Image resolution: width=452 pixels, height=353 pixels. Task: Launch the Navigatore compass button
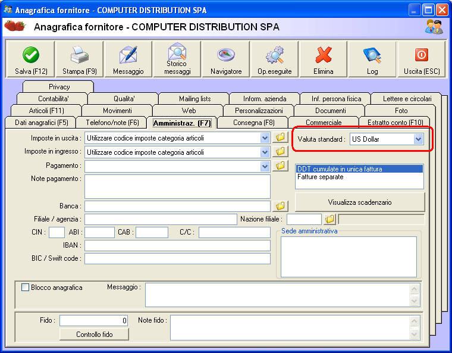point(226,59)
